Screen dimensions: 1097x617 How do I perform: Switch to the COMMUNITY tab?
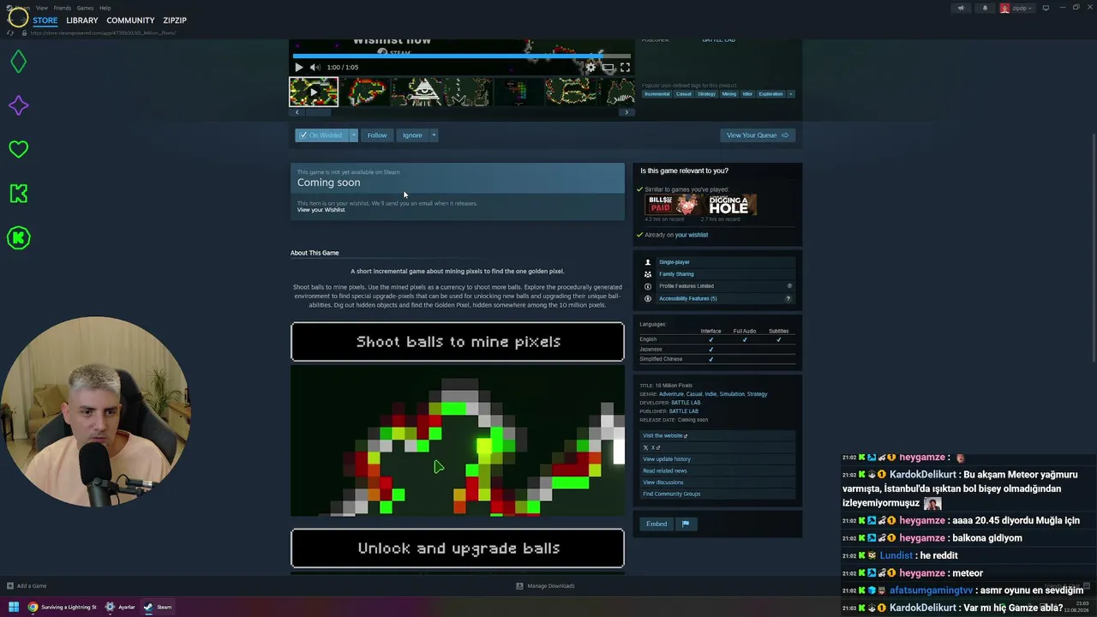130,21
